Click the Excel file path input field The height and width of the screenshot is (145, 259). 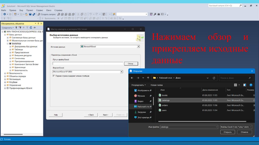click(x=88, y=63)
